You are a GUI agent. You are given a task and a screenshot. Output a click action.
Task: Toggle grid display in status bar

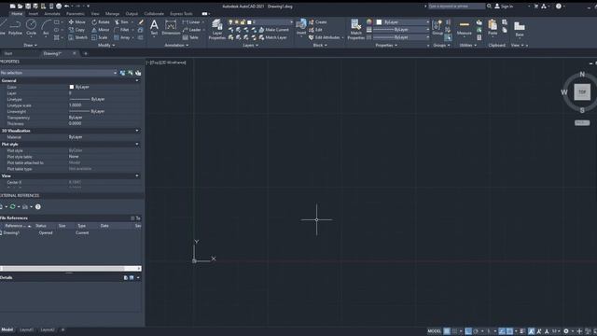(447, 331)
